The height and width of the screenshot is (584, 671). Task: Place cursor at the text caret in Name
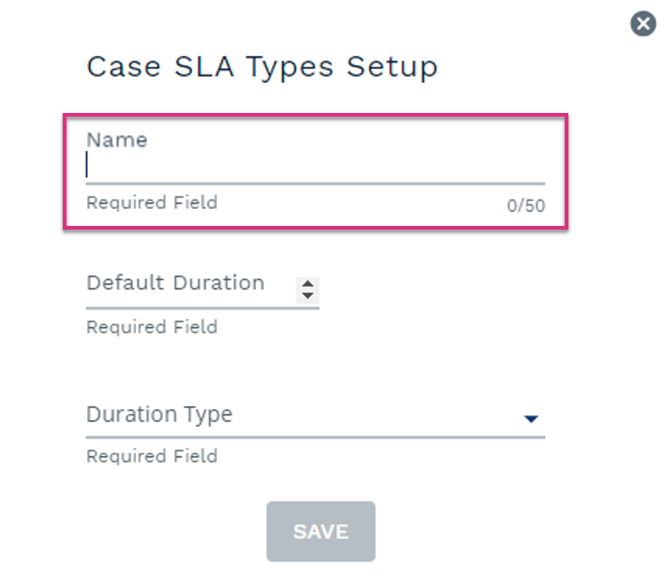[87, 165]
